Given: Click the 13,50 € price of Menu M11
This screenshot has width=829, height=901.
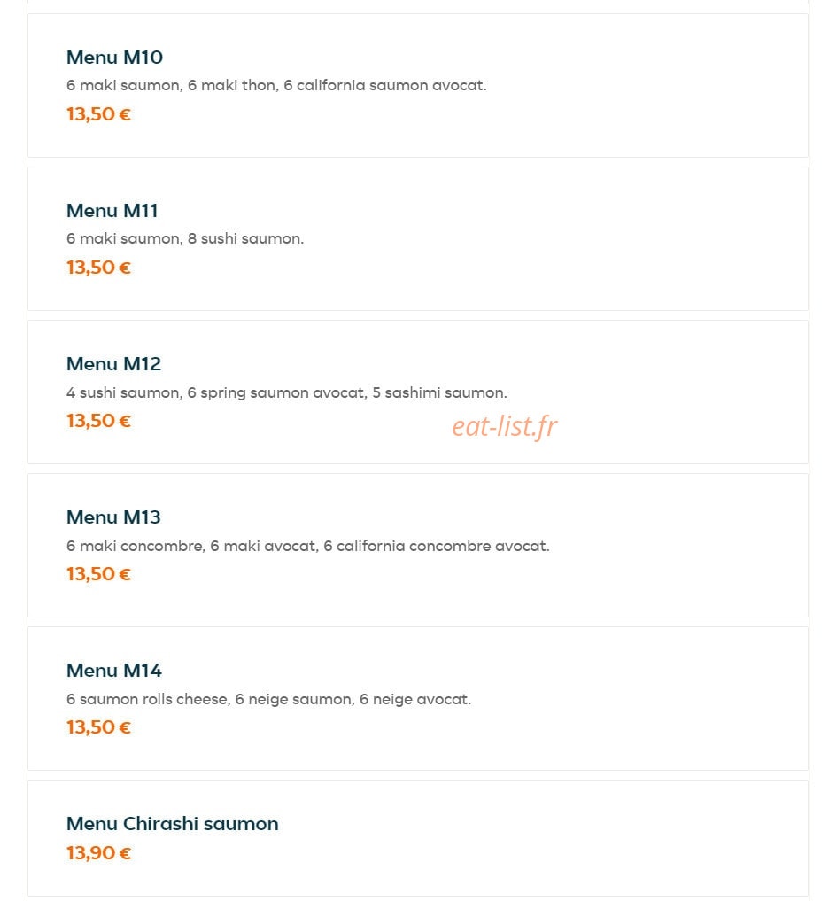Looking at the screenshot, I should click(99, 268).
